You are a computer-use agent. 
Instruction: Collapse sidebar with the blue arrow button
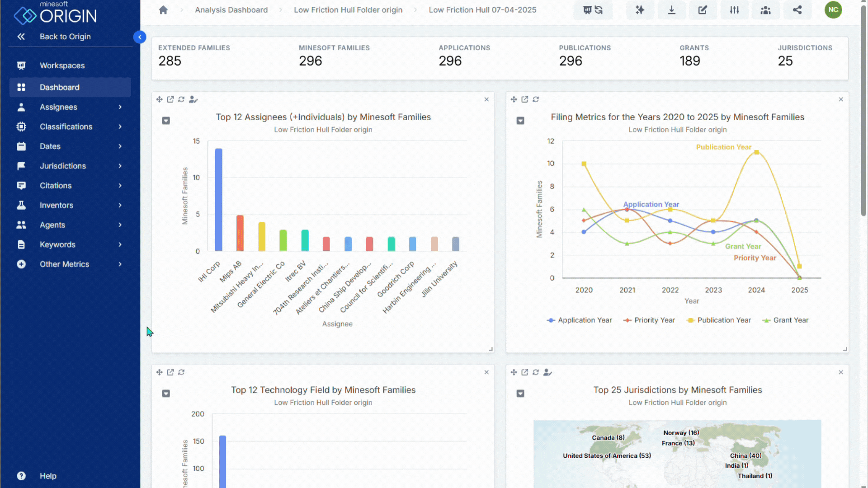[140, 37]
